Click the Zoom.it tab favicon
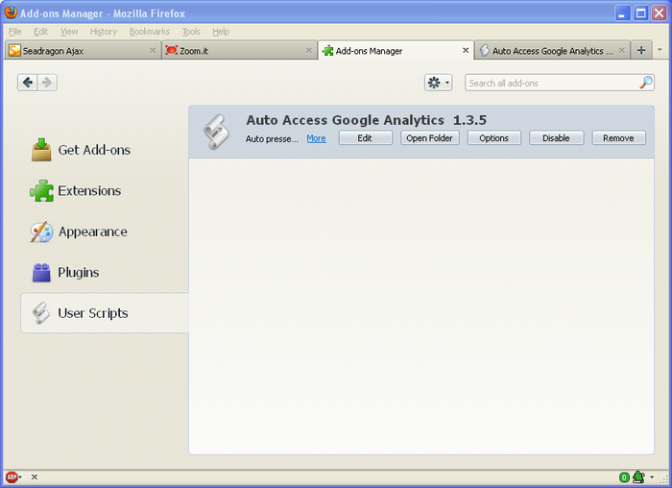Viewport: 672px width, 488px height. point(172,50)
